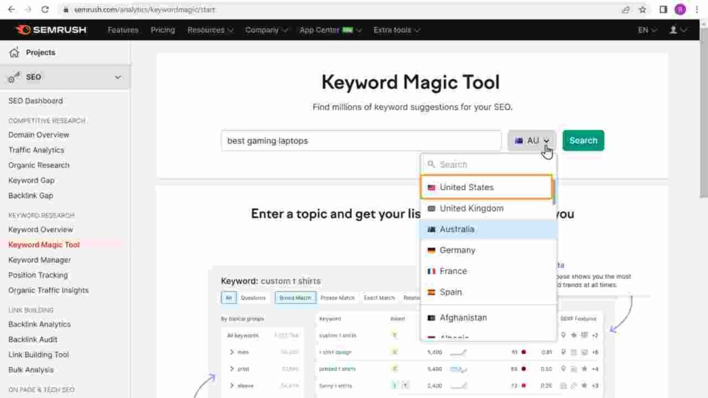
Task: Select Australia from country list
Action: [489, 229]
